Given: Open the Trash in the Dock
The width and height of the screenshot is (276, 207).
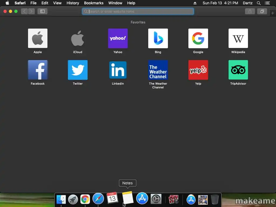Looking at the screenshot, I should click(215, 199).
